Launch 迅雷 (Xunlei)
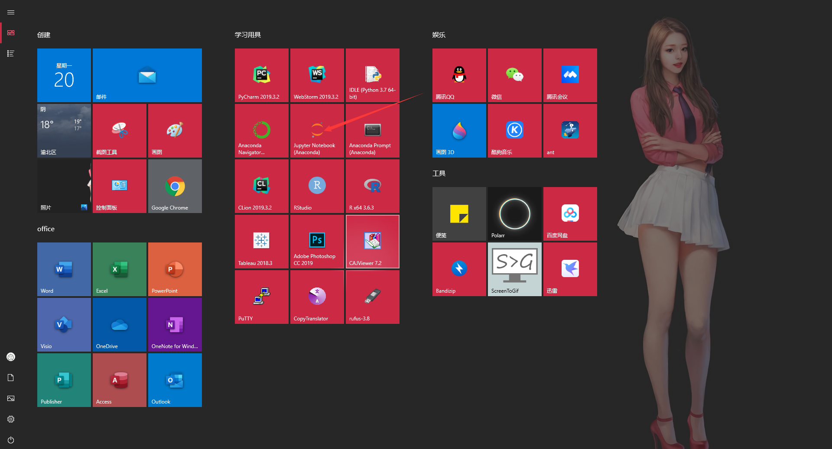This screenshot has width=832, height=449. click(x=570, y=269)
